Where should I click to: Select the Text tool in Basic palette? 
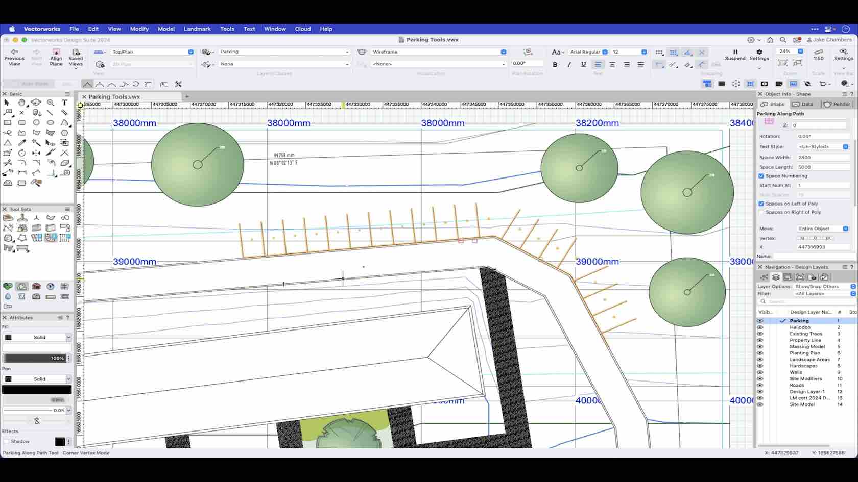click(x=64, y=103)
